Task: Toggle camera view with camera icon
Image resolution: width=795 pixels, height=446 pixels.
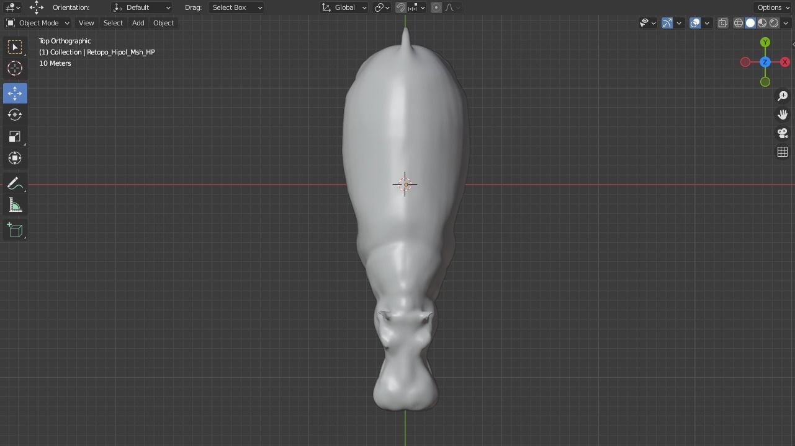Action: click(783, 133)
